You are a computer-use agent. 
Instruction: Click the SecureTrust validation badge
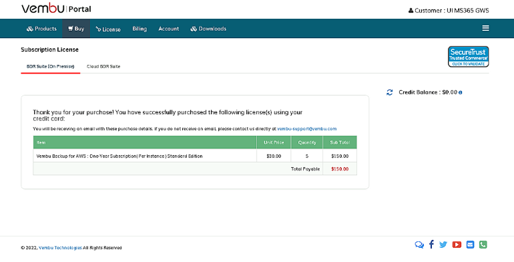coord(468,56)
